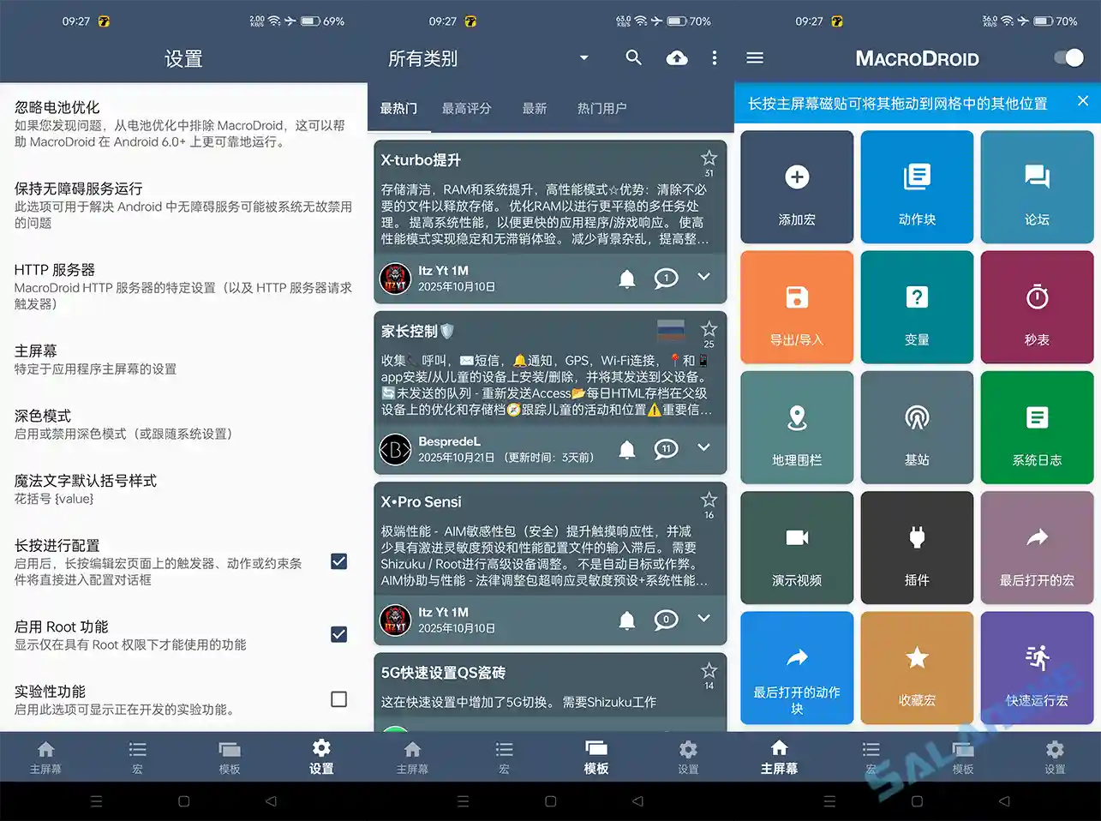
Task: Dismiss the long-press widget hint banner
Action: [1083, 100]
